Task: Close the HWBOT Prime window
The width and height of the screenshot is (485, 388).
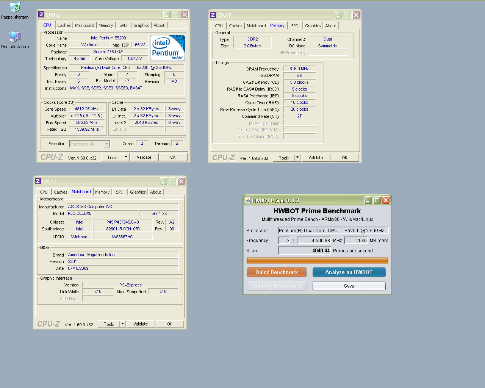Action: tap(386, 200)
